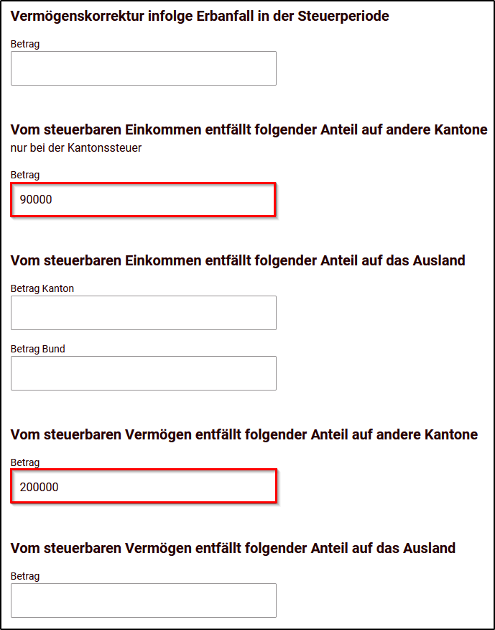The width and height of the screenshot is (495, 630).
Task: Click heading Einkommen Anteil auf andere Kantone
Action: 249,129
